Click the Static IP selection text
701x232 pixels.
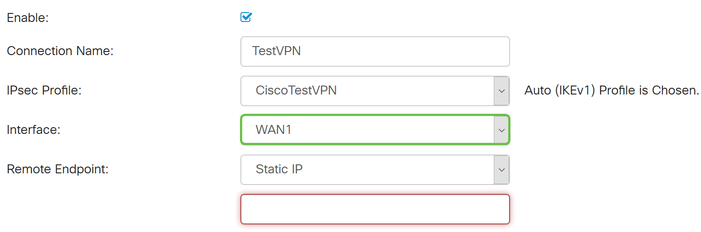coord(279,169)
